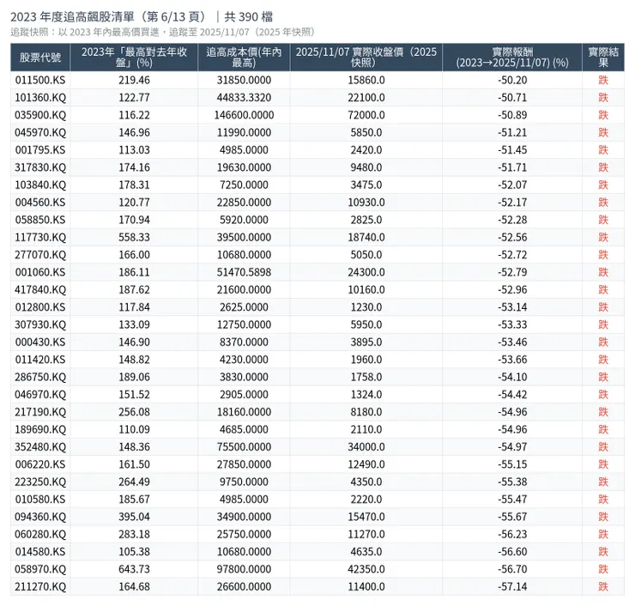Click the 追蹤快照 subtitle line

point(162,32)
